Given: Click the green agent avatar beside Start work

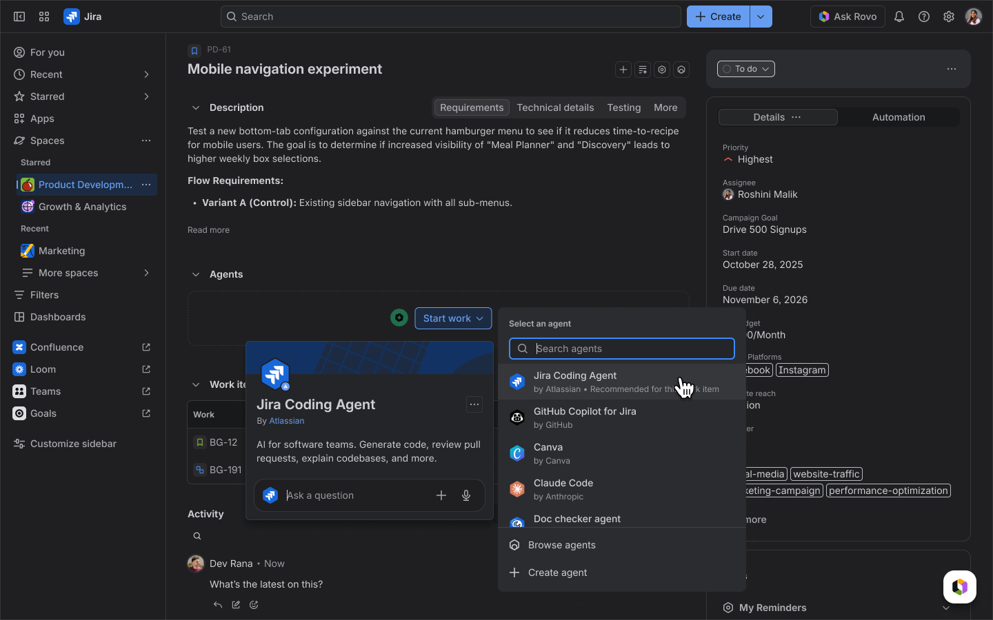Looking at the screenshot, I should (x=399, y=318).
